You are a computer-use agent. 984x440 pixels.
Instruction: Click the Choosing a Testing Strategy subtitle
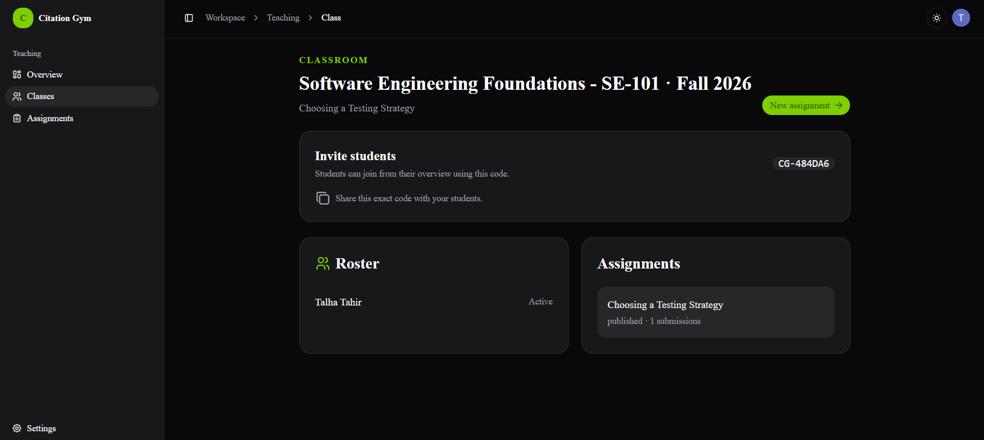(x=357, y=108)
